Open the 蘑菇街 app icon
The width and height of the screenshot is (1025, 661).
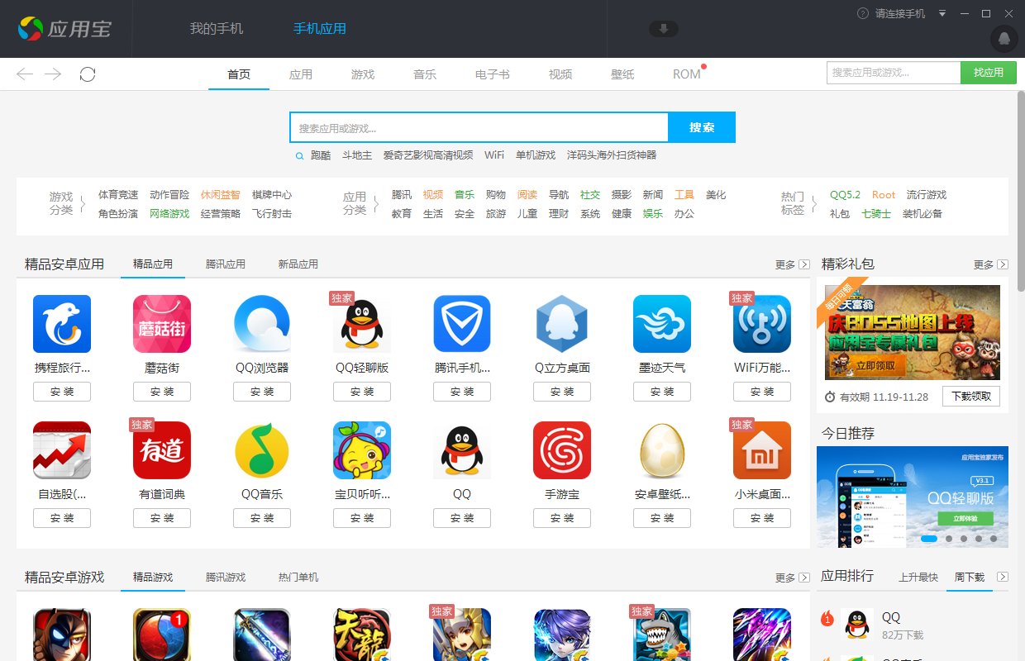point(162,324)
